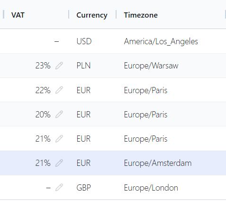Select the America/Los_Angeles timezone cell

161,41
